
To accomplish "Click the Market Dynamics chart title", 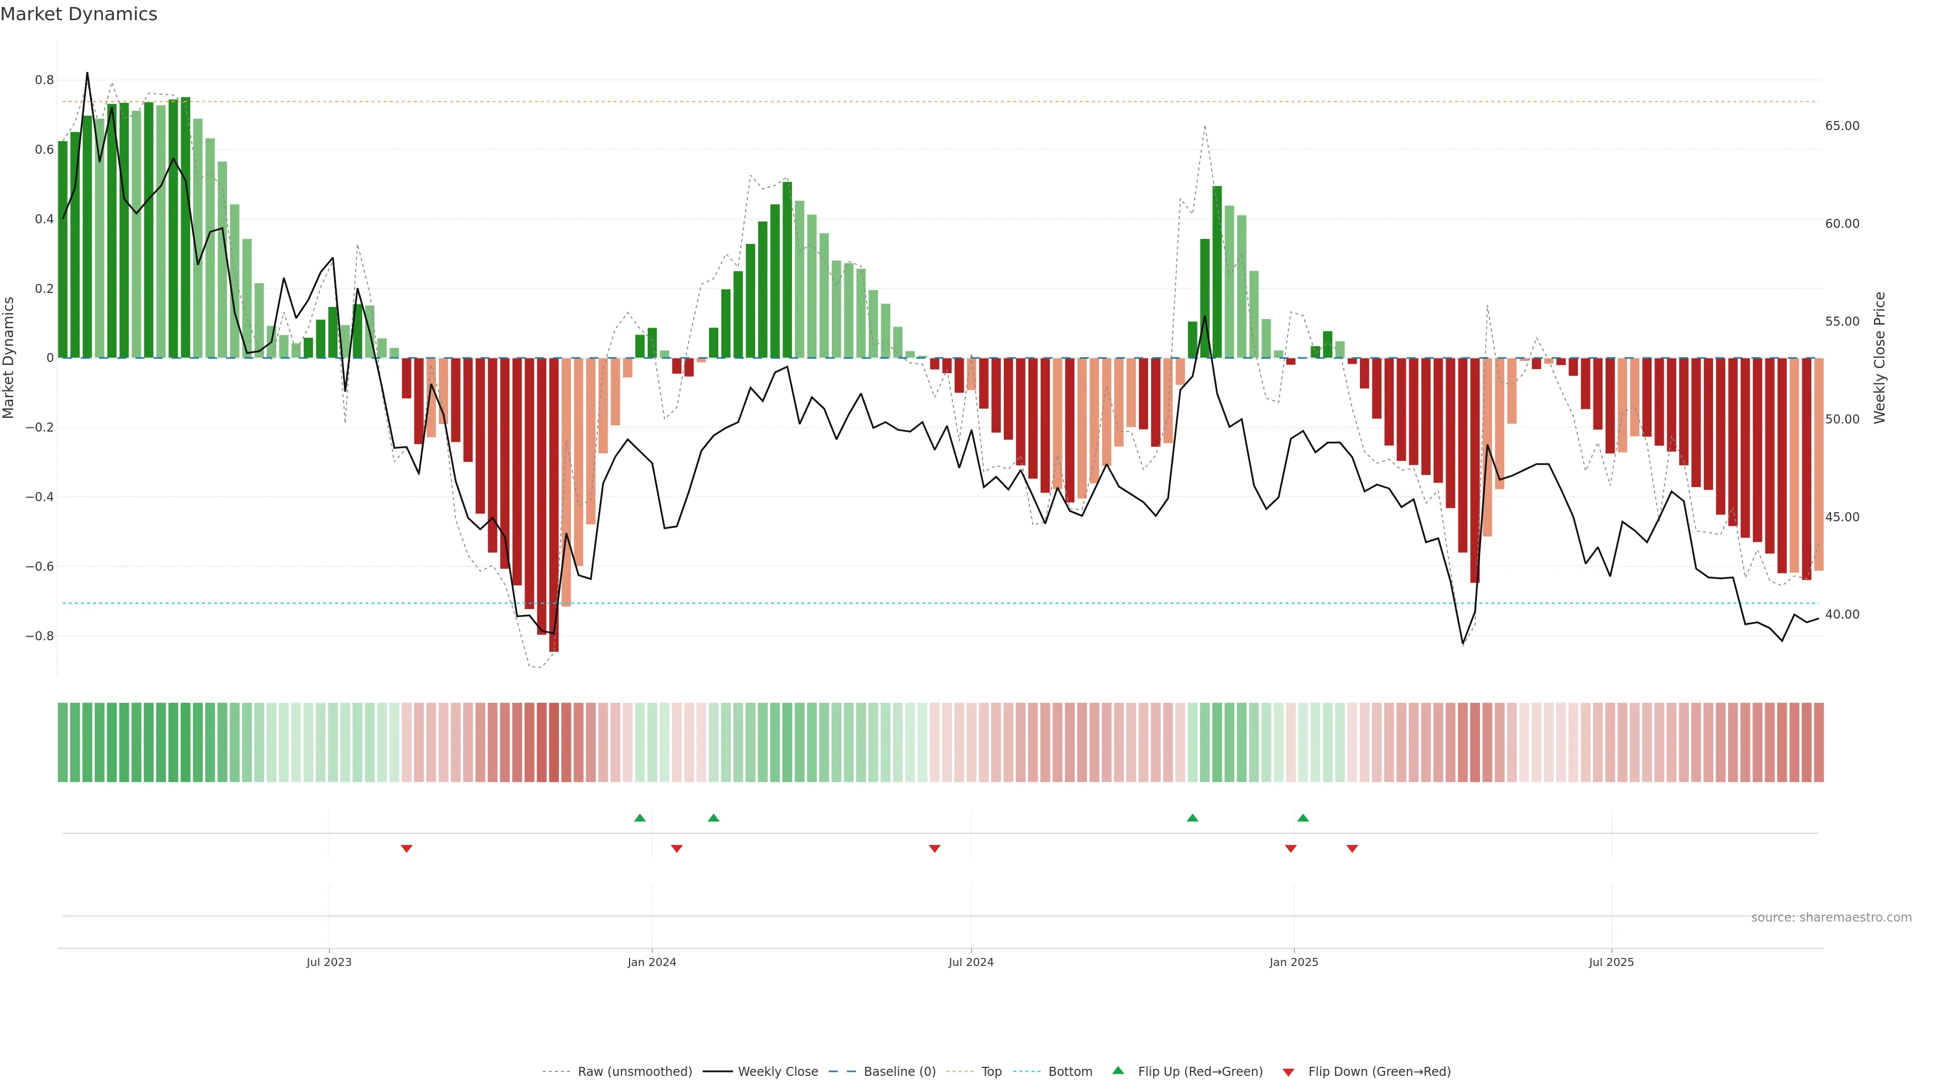I will pyautogui.click(x=79, y=14).
